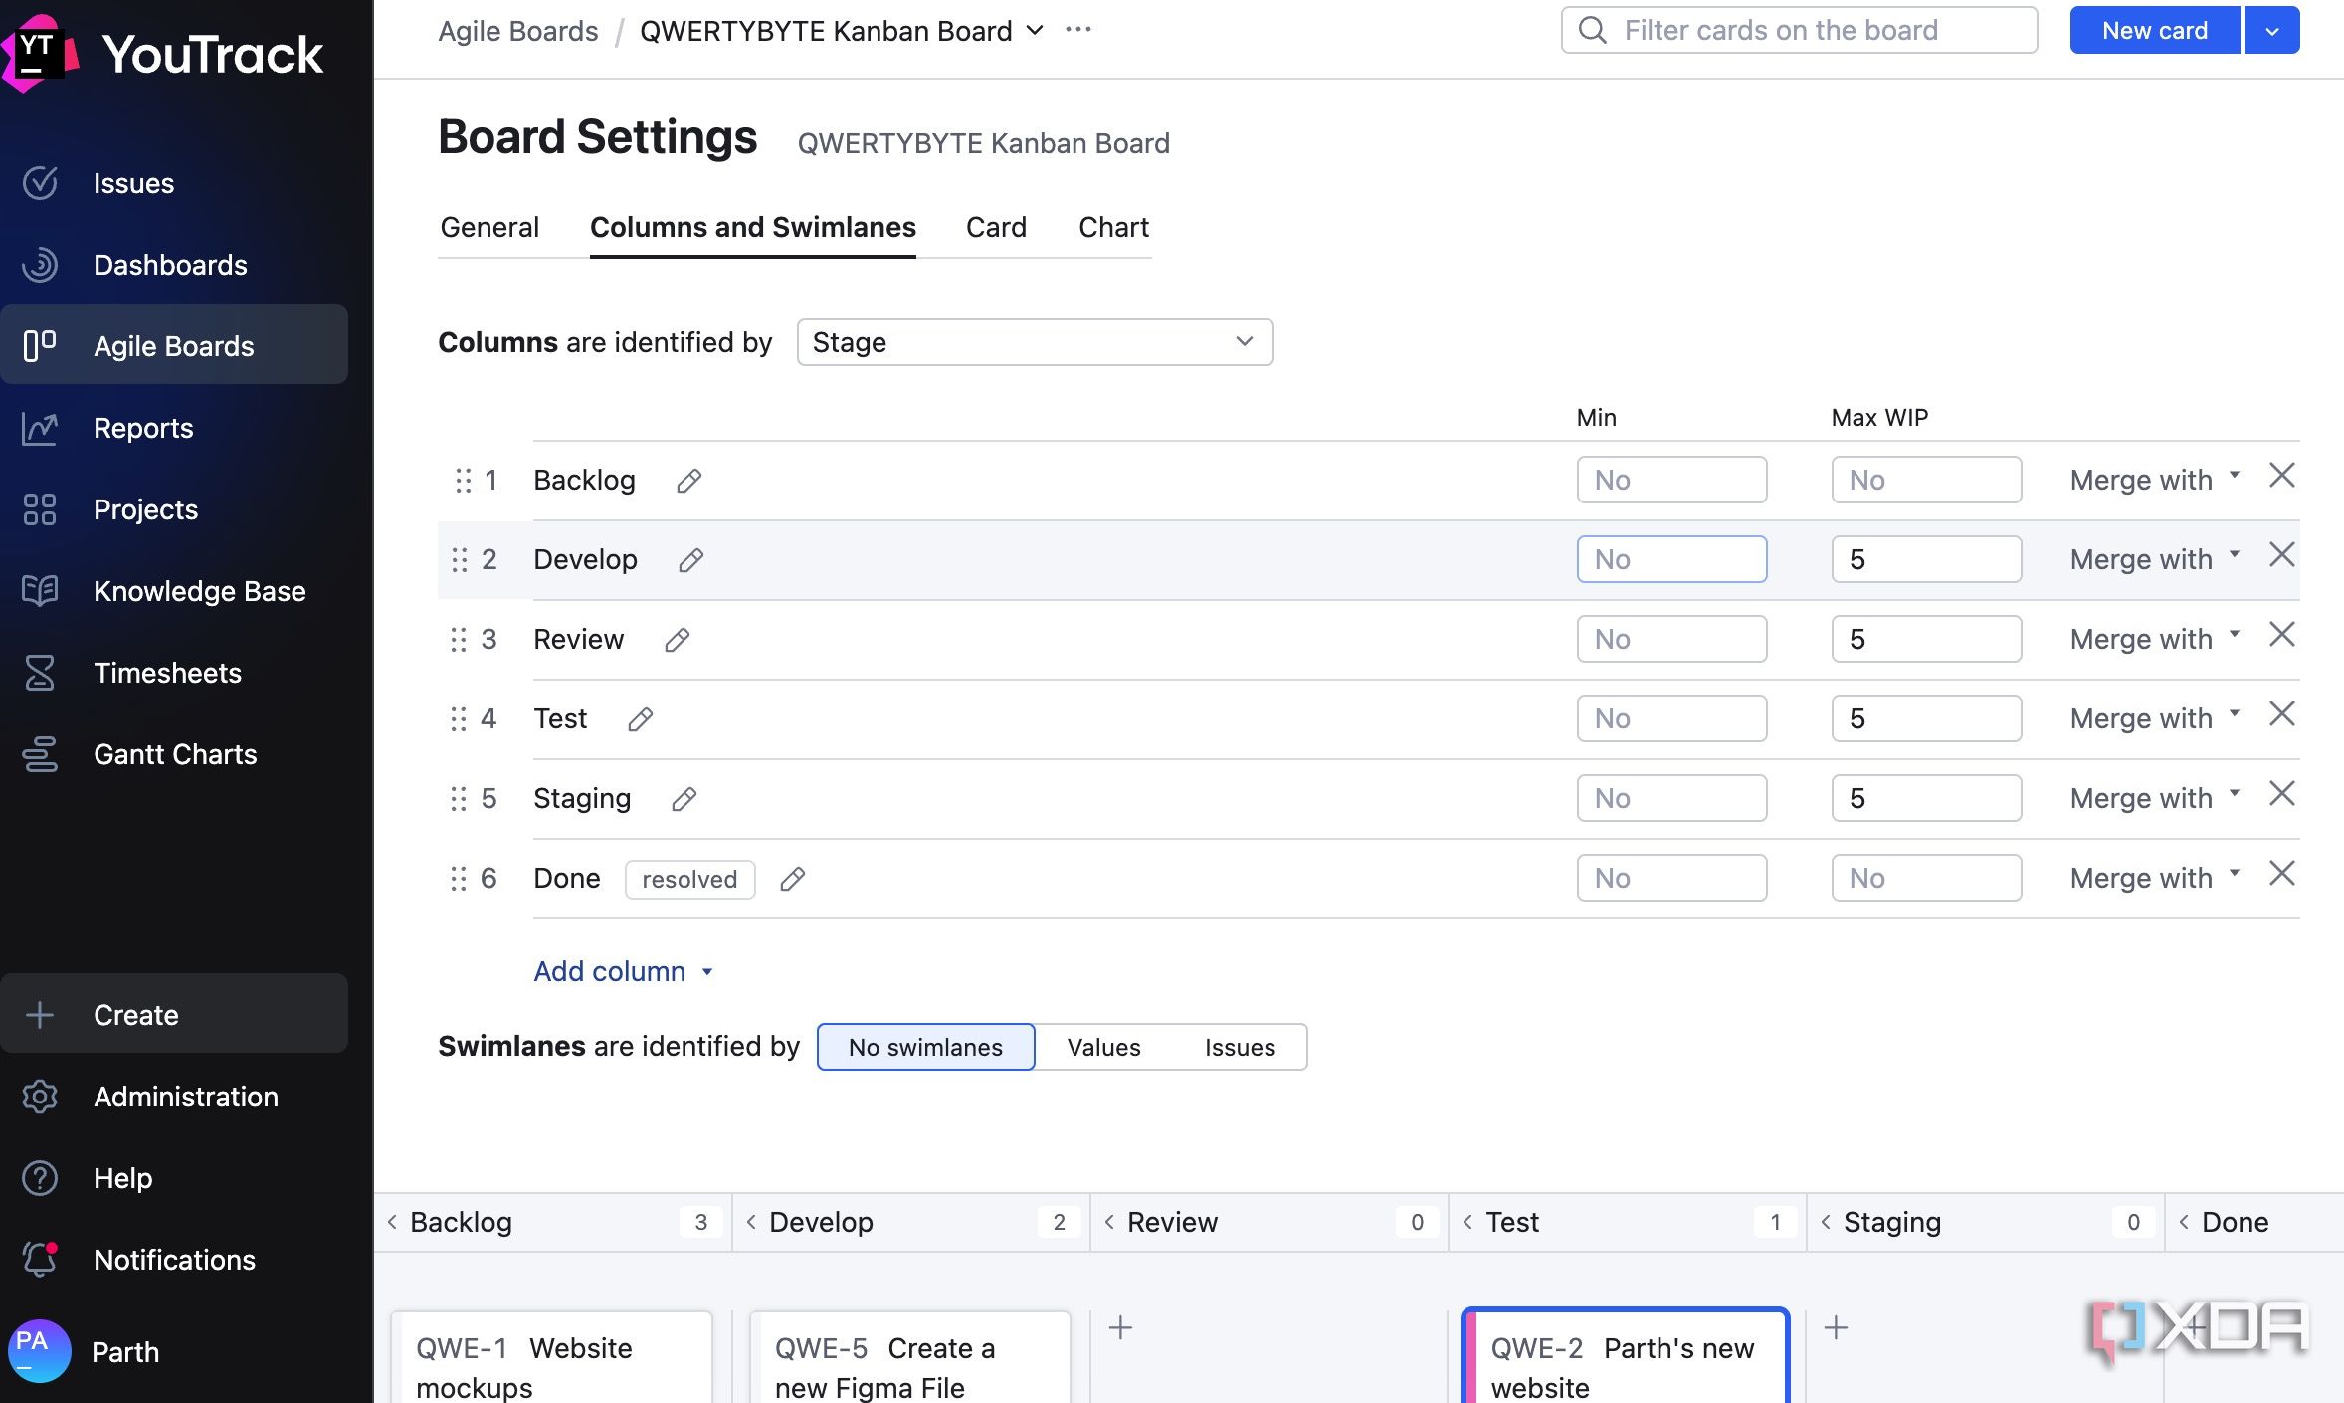Edit the Test column pencil icon
The image size is (2344, 1403).
click(640, 719)
